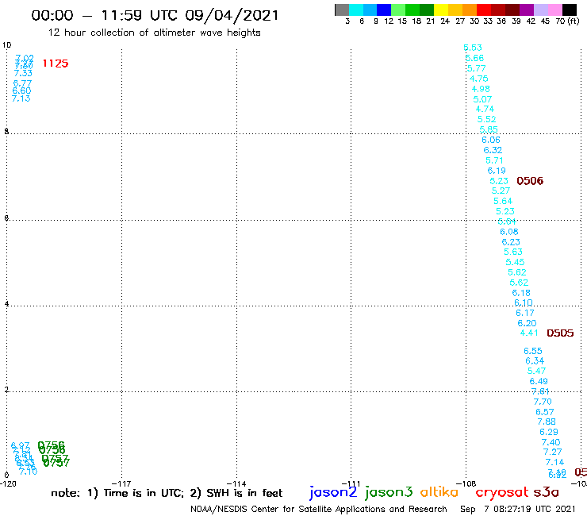The width and height of the screenshot is (587, 516).
Task: Click the gray swatch in the color scale
Action: click(x=342, y=10)
